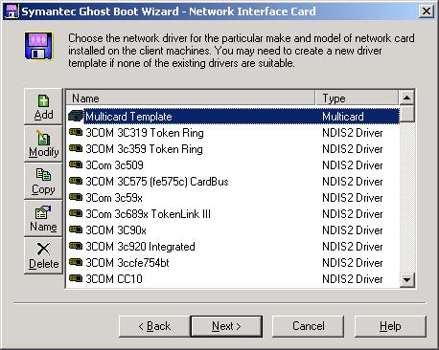Click the 3Com 3c509 card icon
This screenshot has height=350, width=439.
(x=76, y=164)
